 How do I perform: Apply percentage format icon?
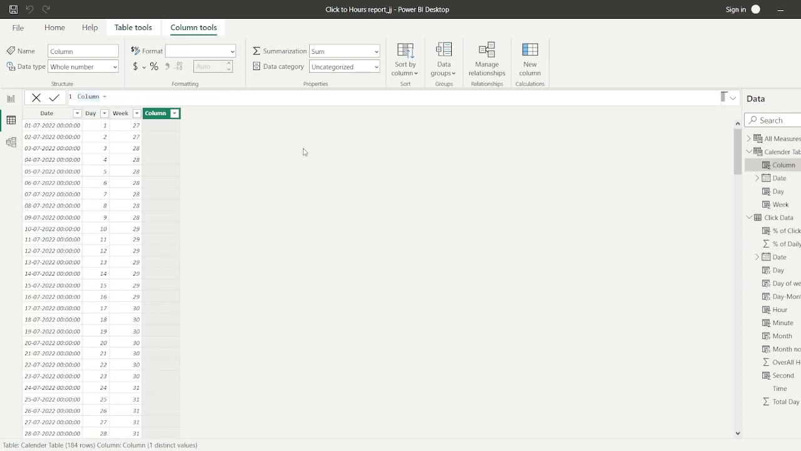pyautogui.click(x=154, y=66)
